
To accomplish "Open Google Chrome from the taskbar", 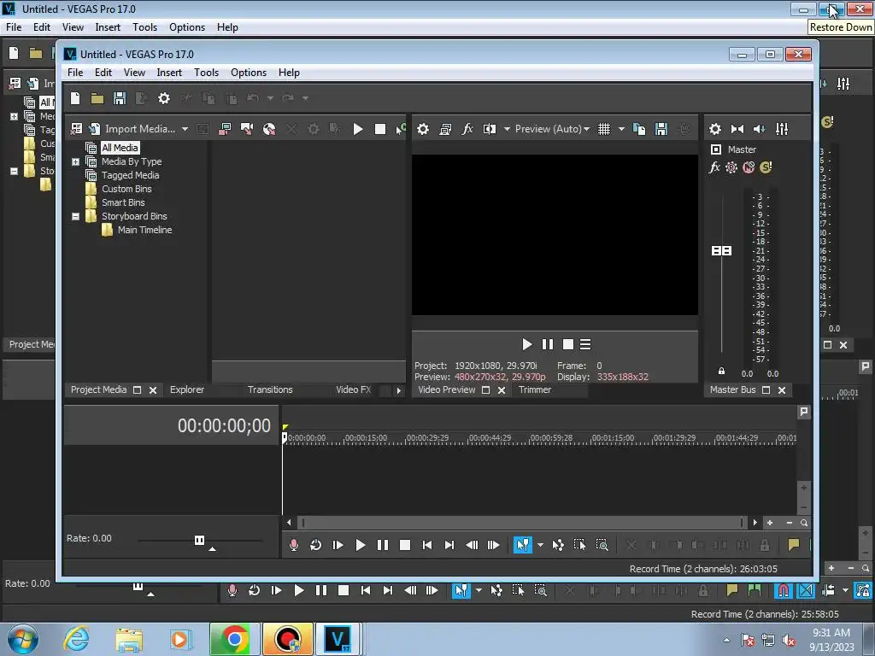I will [x=234, y=639].
